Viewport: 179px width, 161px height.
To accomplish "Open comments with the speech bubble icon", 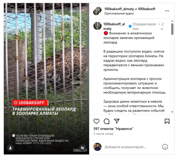I will click(x=107, y=121).
